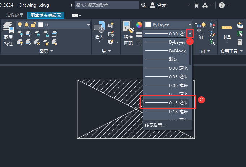
Task: Click the Autodesk A logo icon
Action: tap(205, 5)
